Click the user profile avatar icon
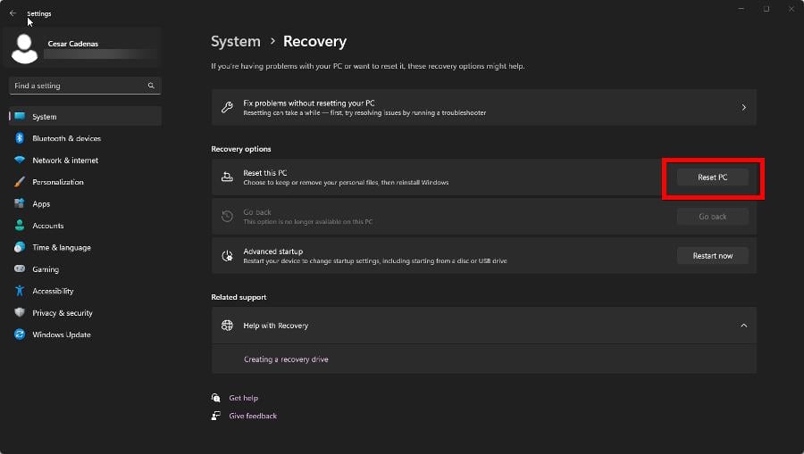Screen dimensions: 804x454 pos(24,49)
